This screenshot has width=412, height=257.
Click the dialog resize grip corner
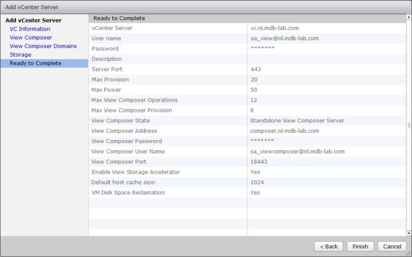(408, 253)
